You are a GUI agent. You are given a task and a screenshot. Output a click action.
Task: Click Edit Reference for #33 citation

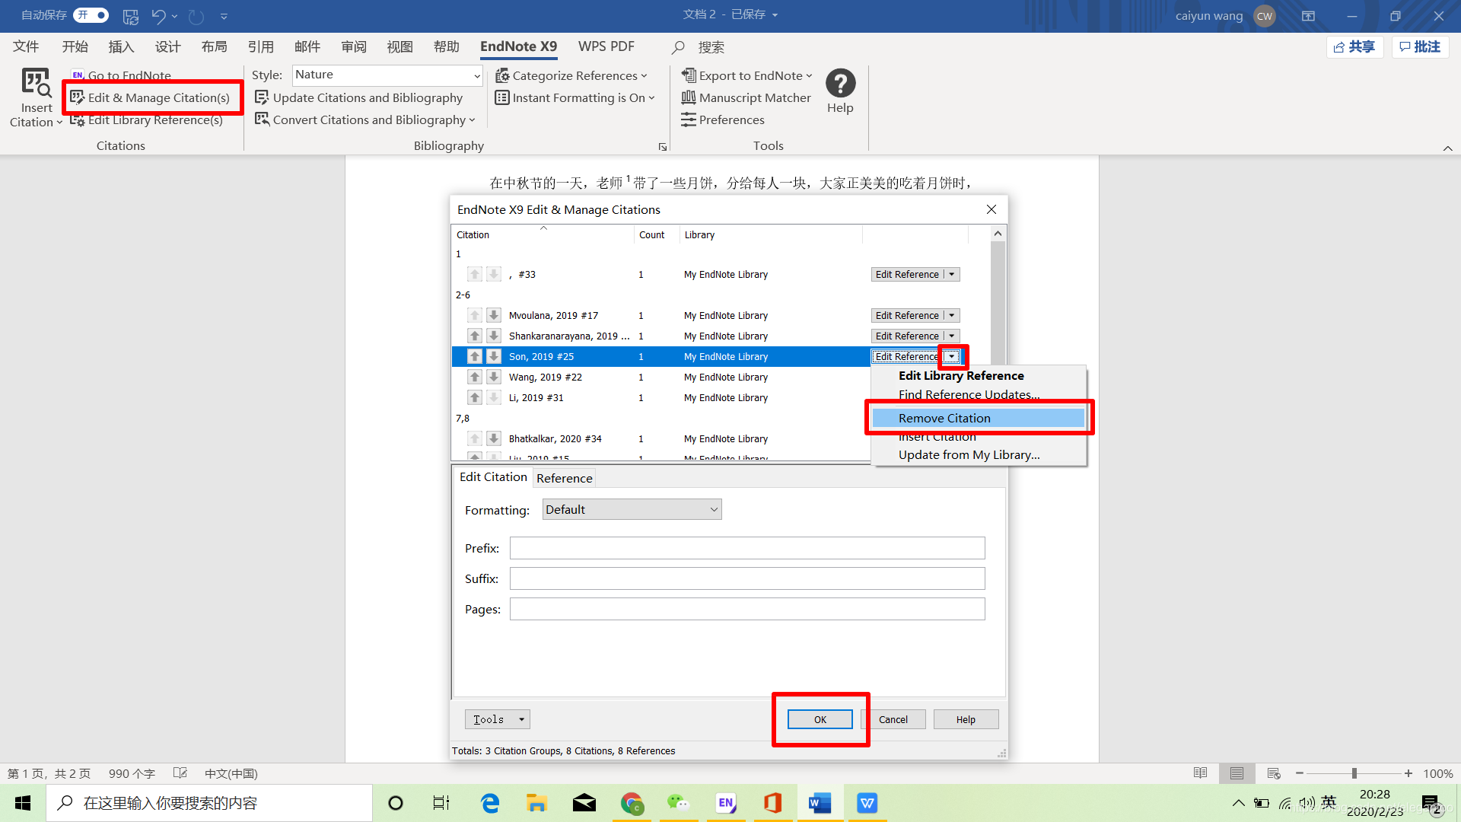907,274
